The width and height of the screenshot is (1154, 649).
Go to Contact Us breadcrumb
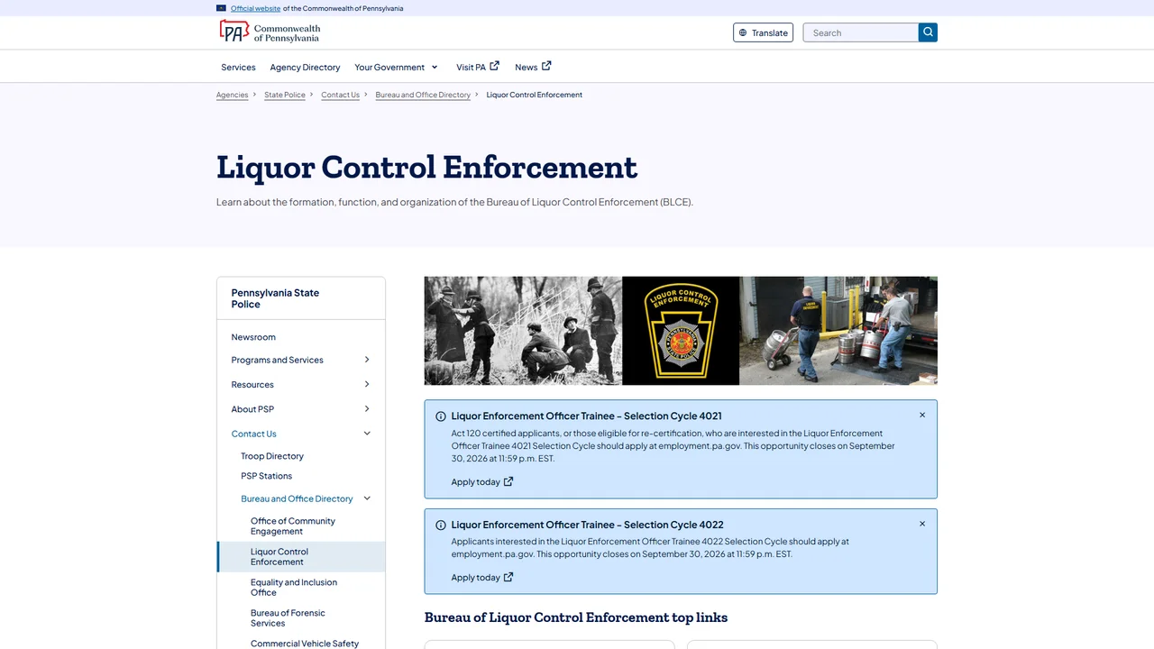pyautogui.click(x=340, y=95)
